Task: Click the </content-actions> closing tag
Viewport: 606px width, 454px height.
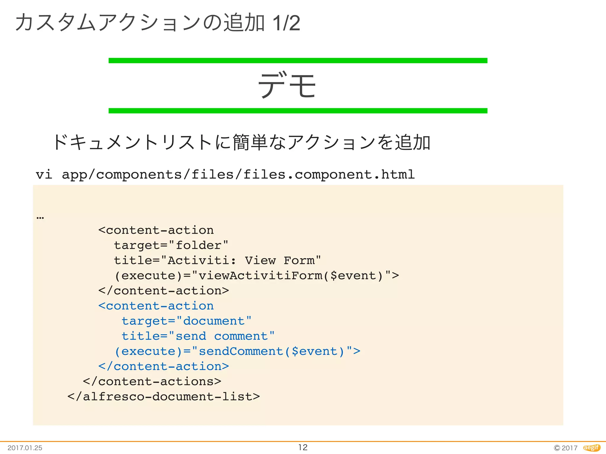Action: (x=152, y=381)
